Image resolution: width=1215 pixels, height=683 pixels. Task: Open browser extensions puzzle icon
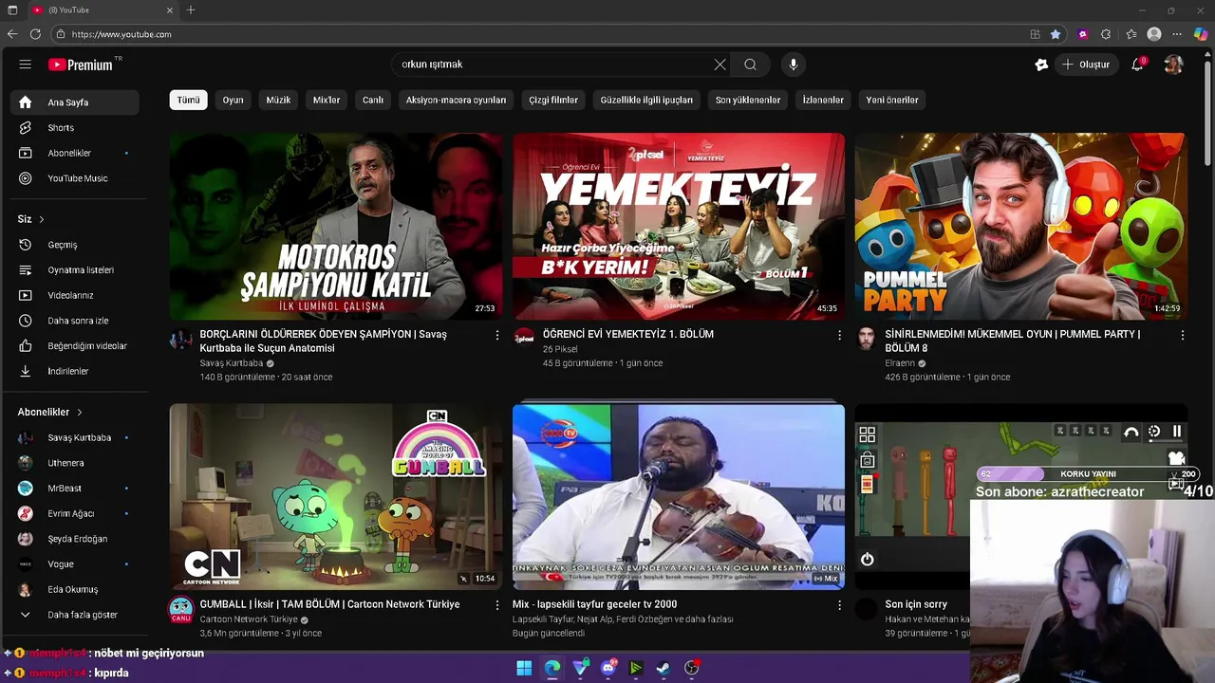click(x=1106, y=34)
